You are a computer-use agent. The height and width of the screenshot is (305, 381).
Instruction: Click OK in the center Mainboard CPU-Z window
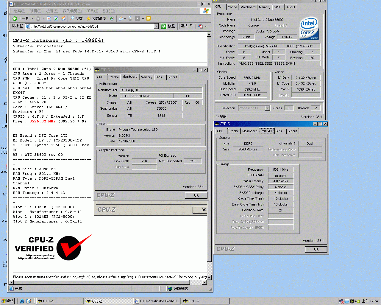pyautogui.click(x=196, y=195)
